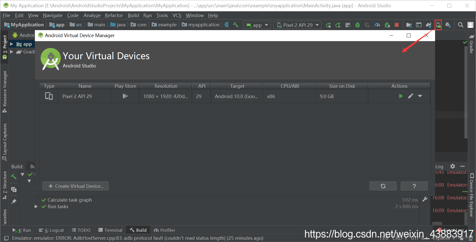Click Run Anything toolbar icon
The image size is (476, 242).
tap(419, 25)
